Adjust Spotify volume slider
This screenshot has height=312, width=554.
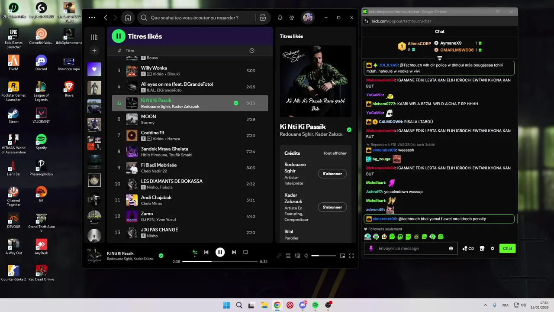(x=323, y=256)
